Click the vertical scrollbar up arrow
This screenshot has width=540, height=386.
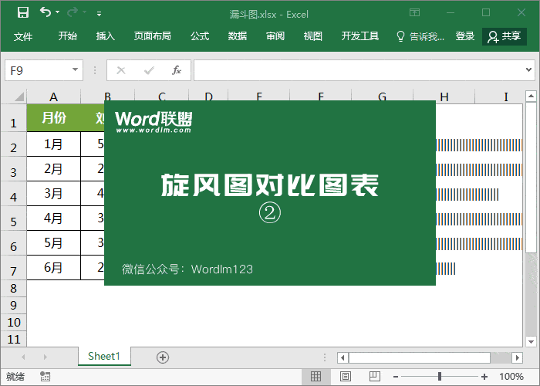[x=531, y=96]
